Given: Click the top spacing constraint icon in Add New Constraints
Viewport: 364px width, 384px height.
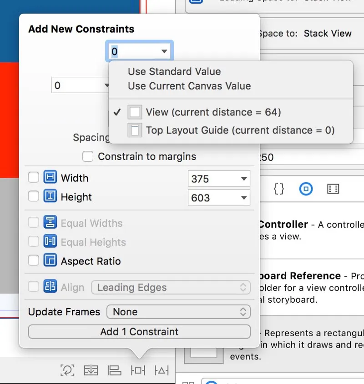Looking at the screenshot, I should [139, 51].
